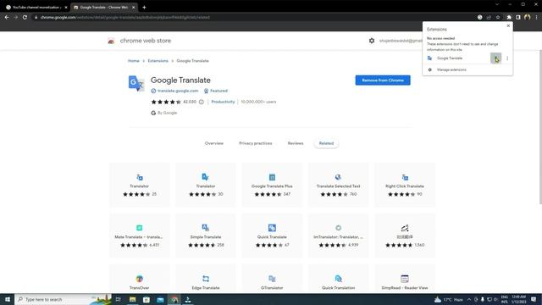This screenshot has height=305, width=542.
Task: Click the address bar URL
Action: click(124, 17)
